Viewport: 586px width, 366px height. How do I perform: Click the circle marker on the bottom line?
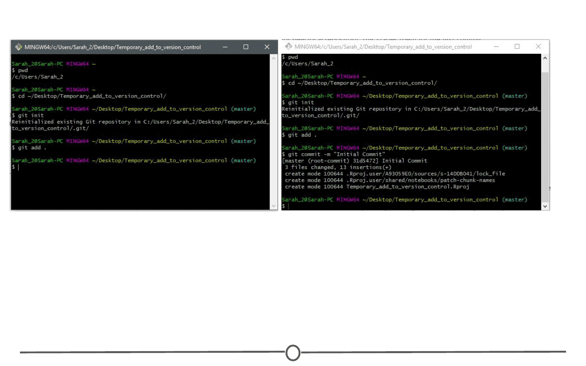[x=293, y=353]
